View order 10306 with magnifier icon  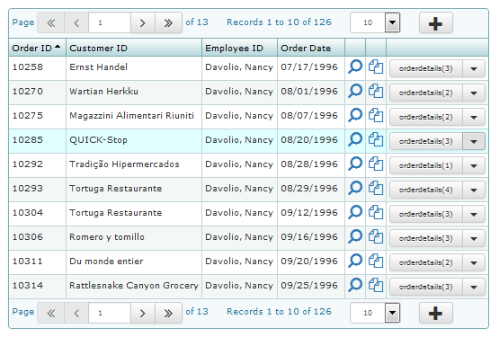355,236
